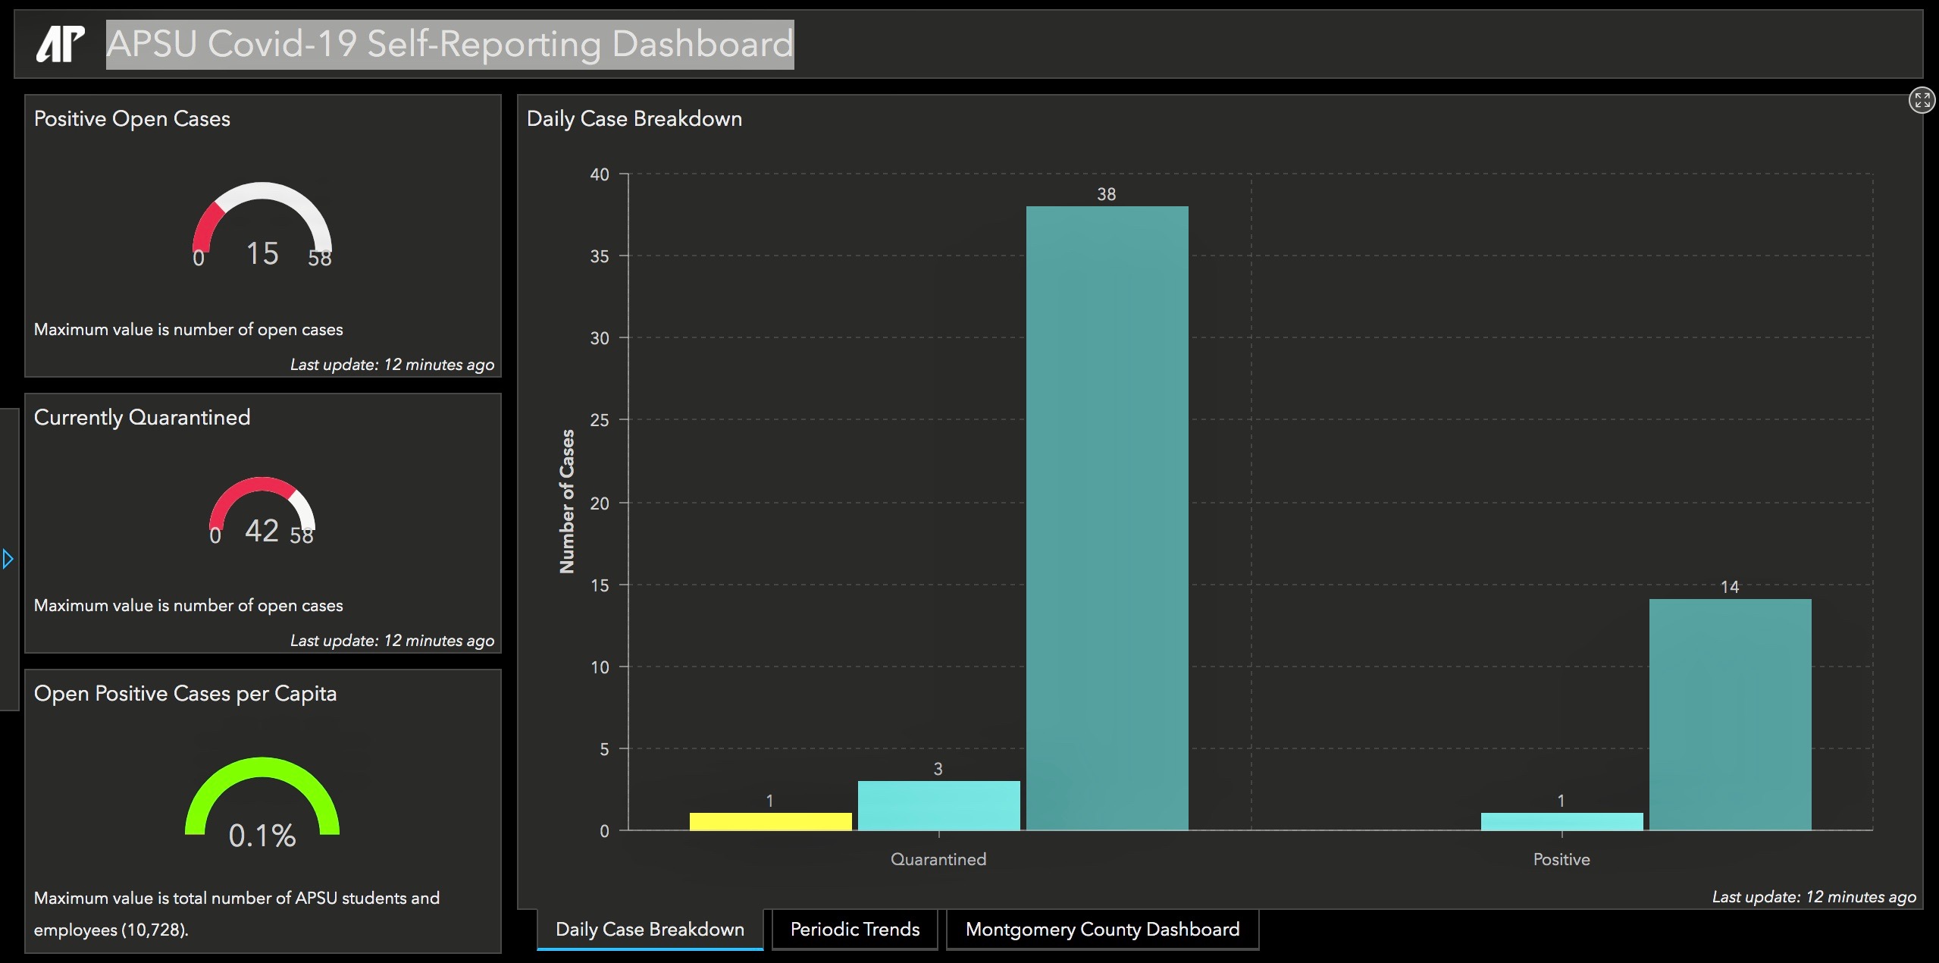Click the yellow Quarantined bar

coord(770,821)
